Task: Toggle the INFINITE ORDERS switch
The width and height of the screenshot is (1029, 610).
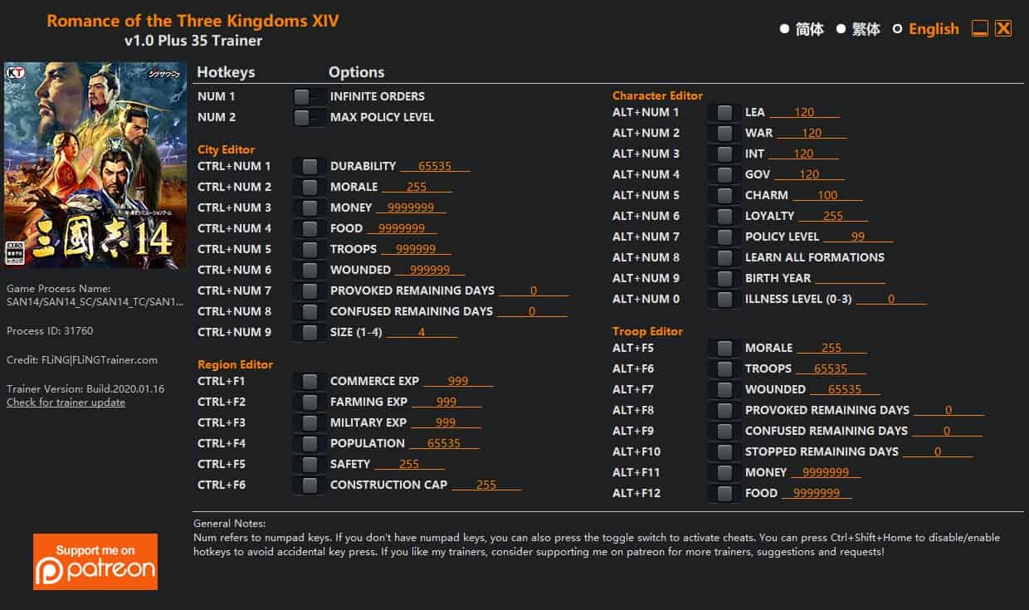Action: 310,96
